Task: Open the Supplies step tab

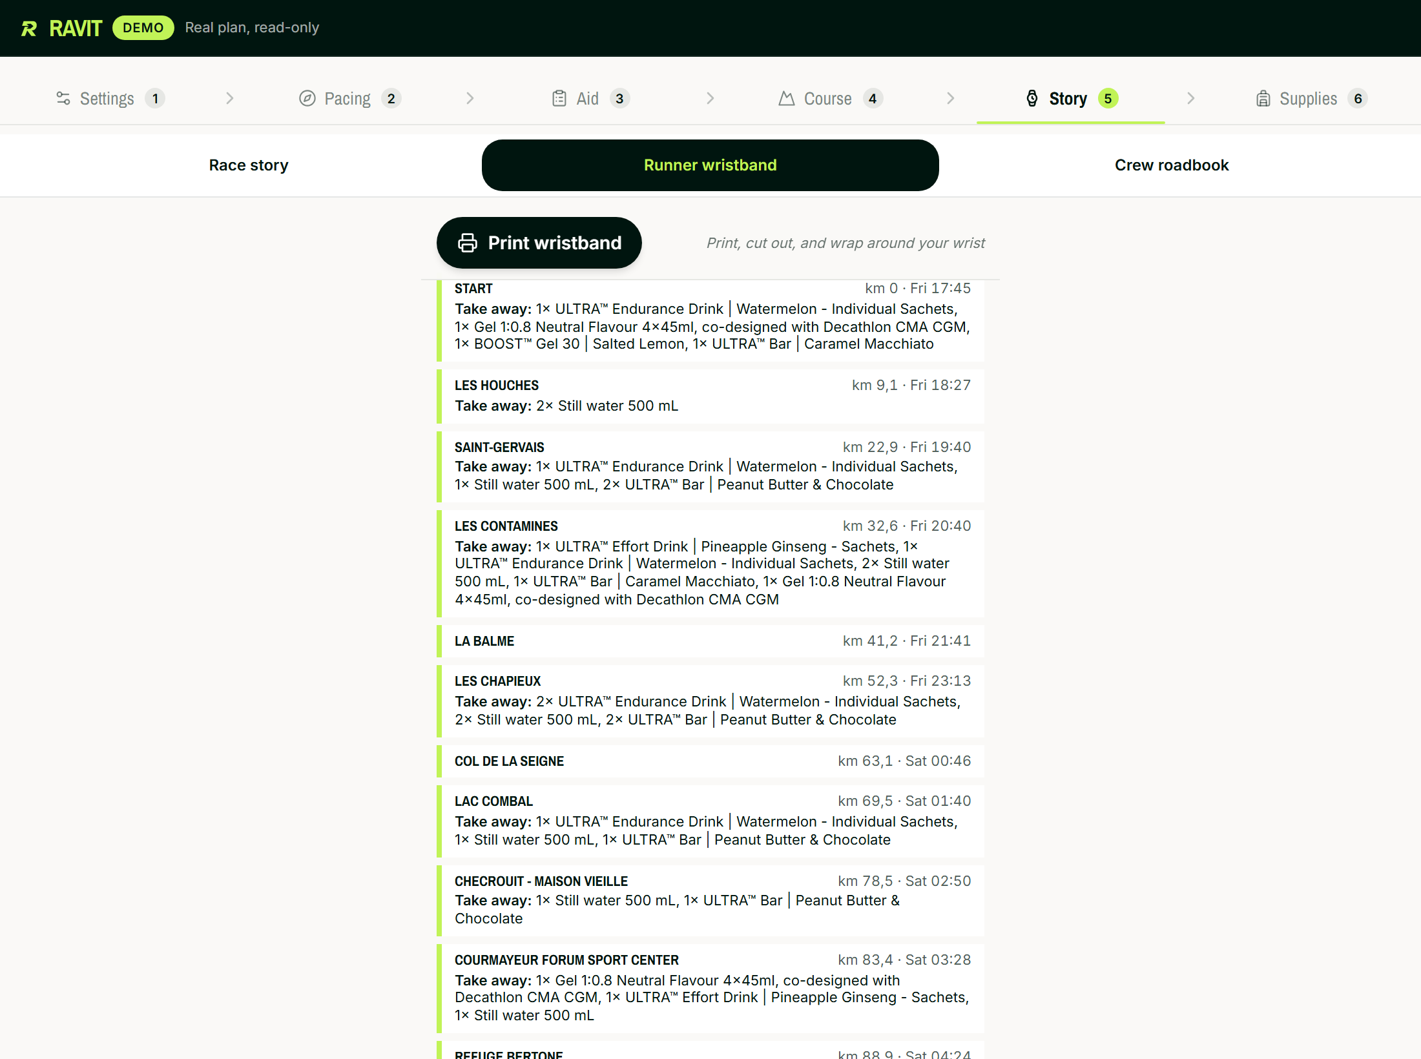Action: pyautogui.click(x=1311, y=98)
